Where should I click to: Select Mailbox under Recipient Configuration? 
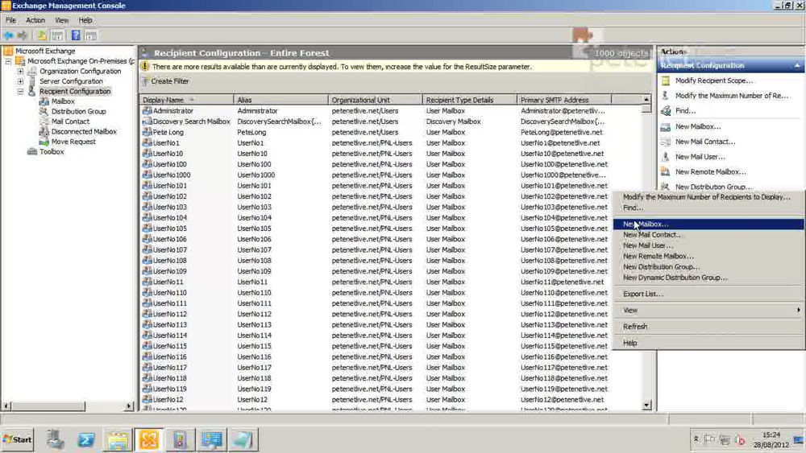[63, 101]
